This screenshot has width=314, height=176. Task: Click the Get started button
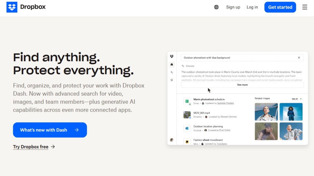tap(280, 7)
